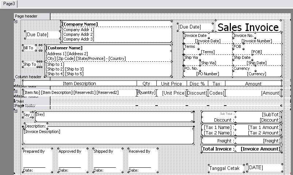Click the Page header band icon
The image size is (293, 175).
coord(16,22)
